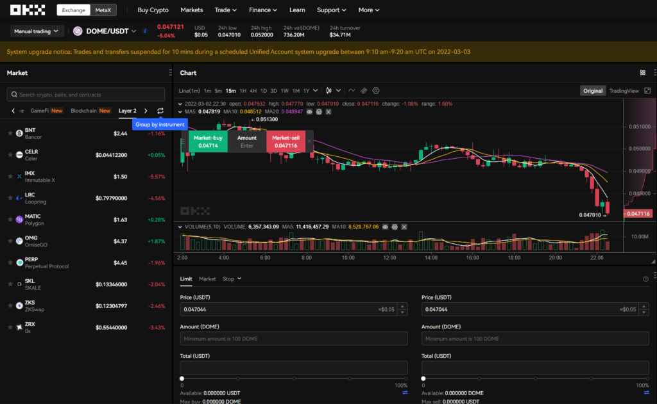
Task: Collapse the MA5 indicator legend chevron
Action: click(180, 111)
